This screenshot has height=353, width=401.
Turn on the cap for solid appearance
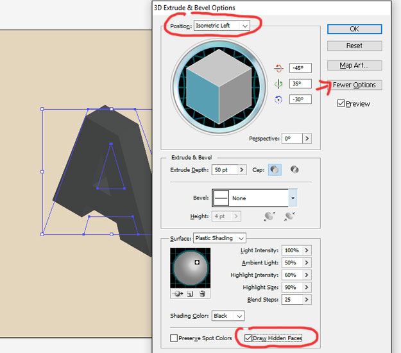[x=275, y=170]
